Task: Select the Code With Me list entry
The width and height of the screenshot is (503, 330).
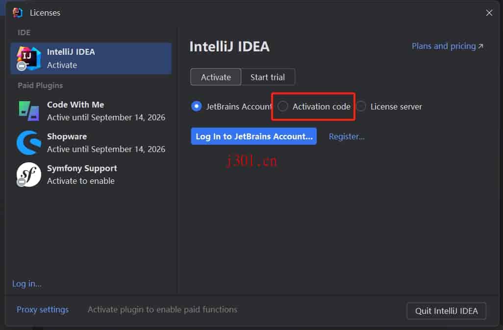Action: [x=91, y=111]
